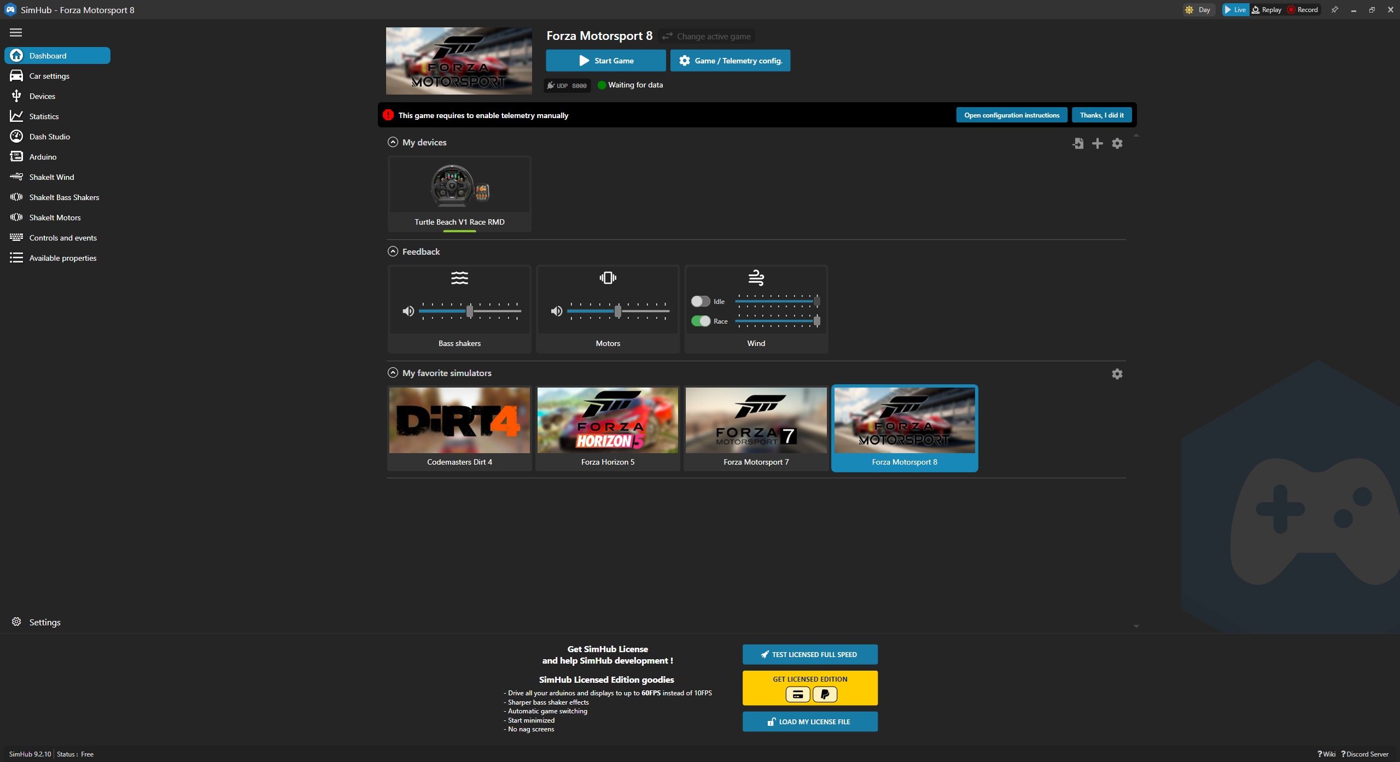Click Change active game
Image resolution: width=1400 pixels, height=762 pixels.
pyautogui.click(x=707, y=36)
